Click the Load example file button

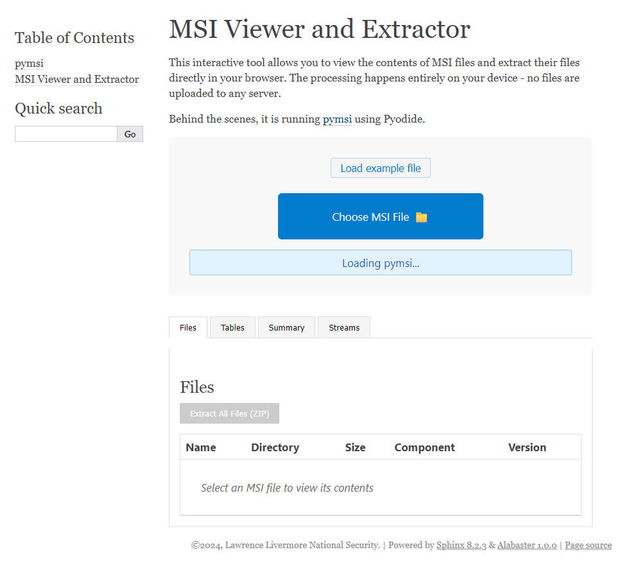pyautogui.click(x=380, y=168)
